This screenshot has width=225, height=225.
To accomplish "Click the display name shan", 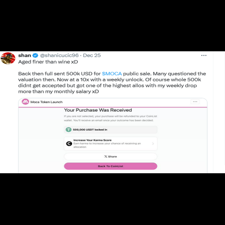I will (x=25, y=55).
